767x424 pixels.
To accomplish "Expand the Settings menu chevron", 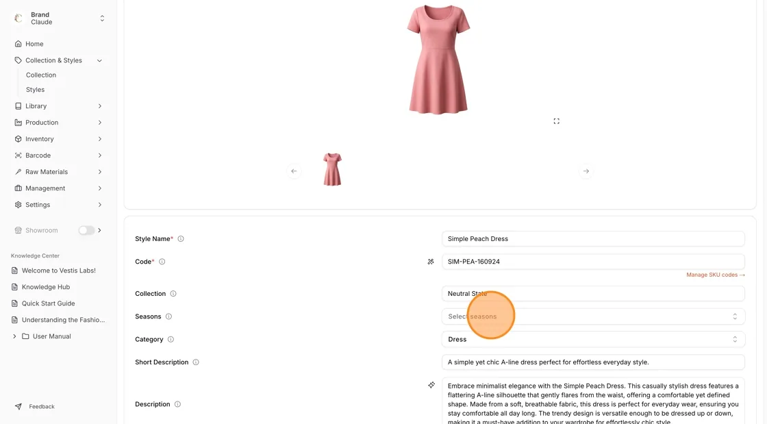I will [x=99, y=205].
